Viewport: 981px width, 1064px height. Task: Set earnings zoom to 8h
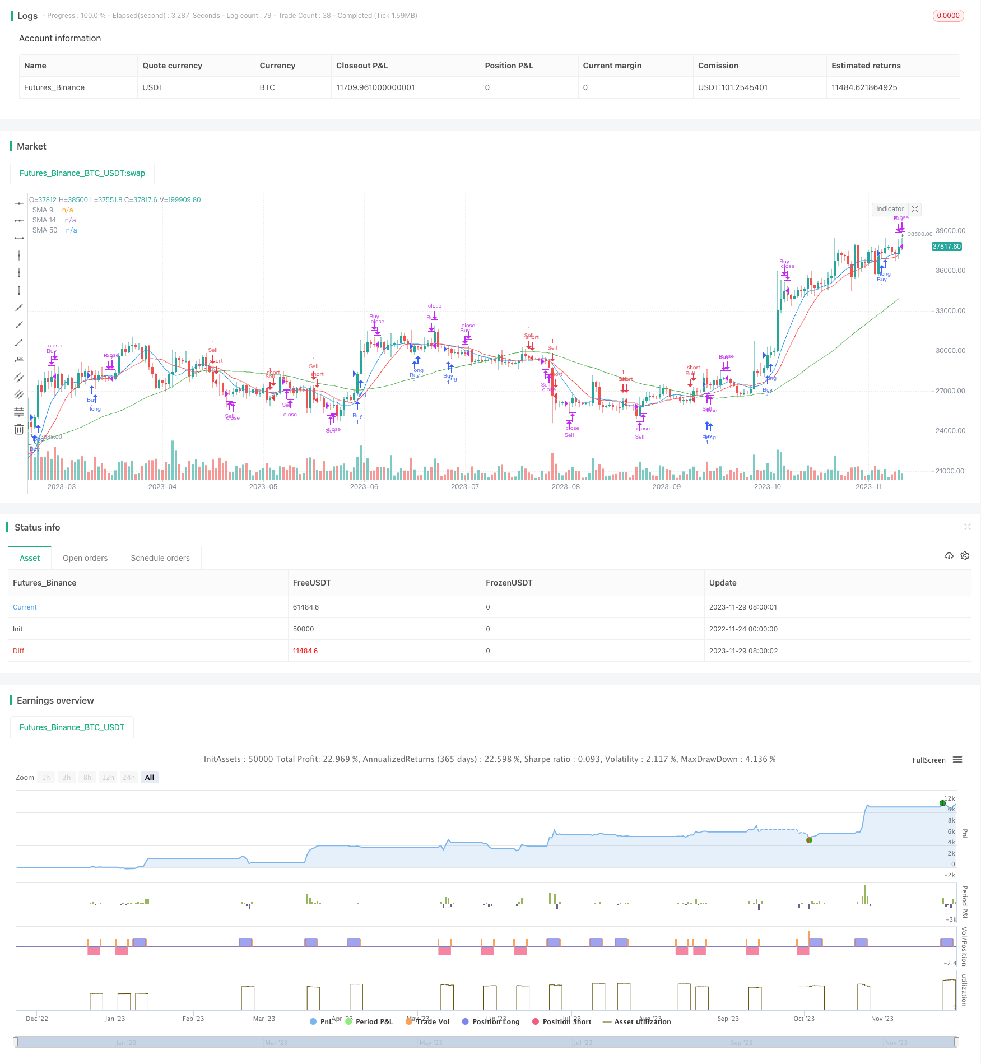coord(87,777)
